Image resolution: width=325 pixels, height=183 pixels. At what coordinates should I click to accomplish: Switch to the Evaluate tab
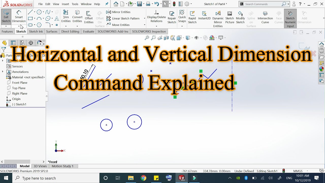pyautogui.click(x=89, y=32)
